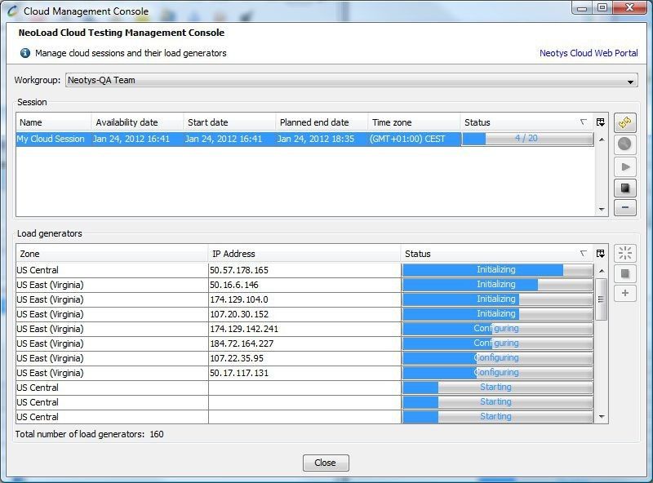Click the Workgroup dropdown arrow
This screenshot has height=483, width=653.
[630, 82]
